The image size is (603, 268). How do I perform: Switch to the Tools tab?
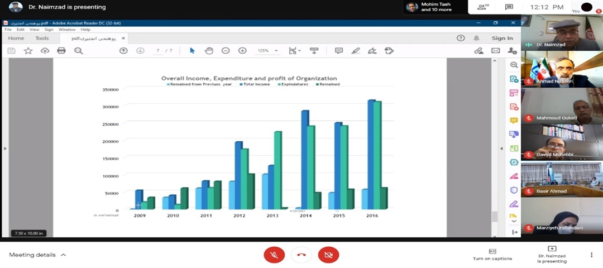point(42,38)
